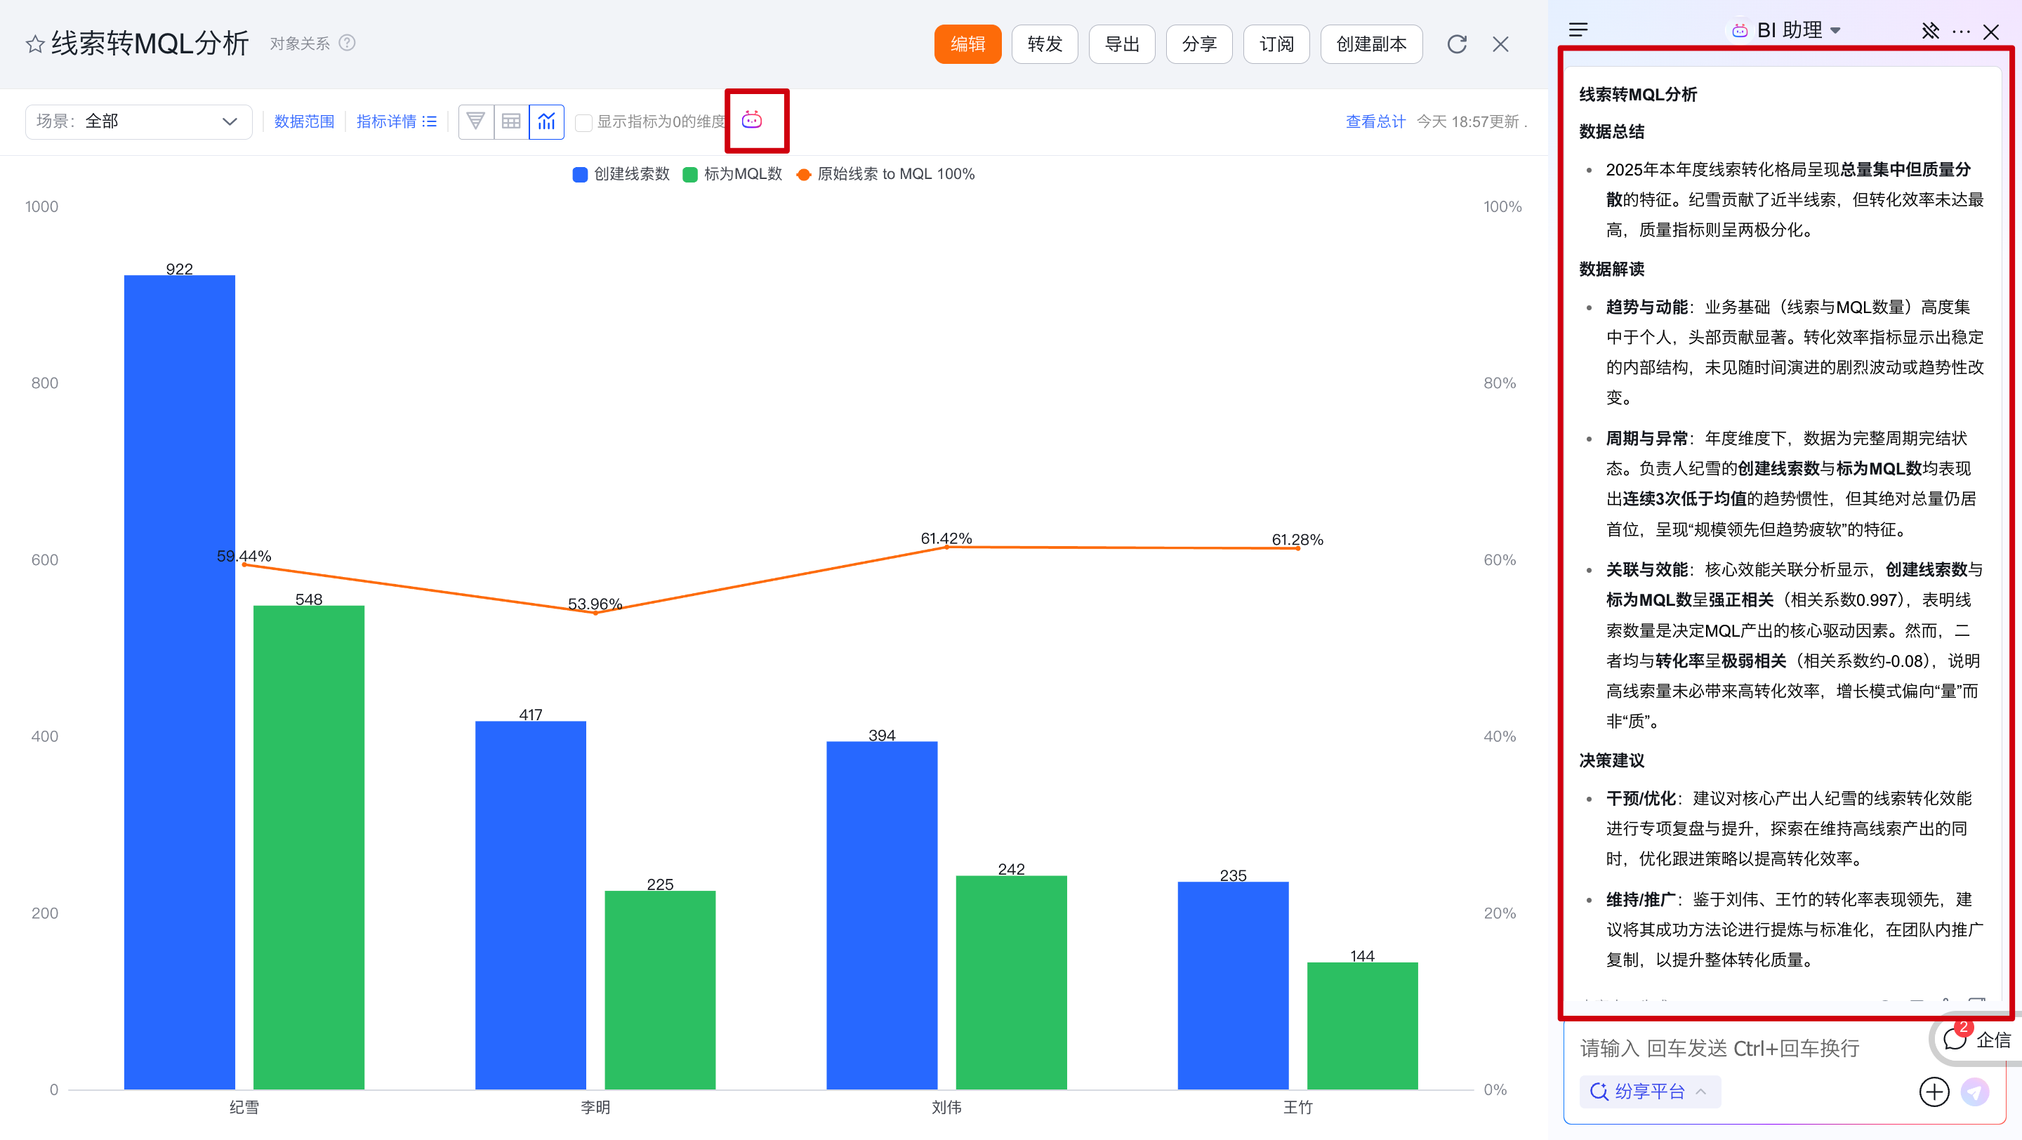2022x1140 pixels.
Task: Enable 显示指标为0的维度 checkbox
Action: (x=583, y=122)
